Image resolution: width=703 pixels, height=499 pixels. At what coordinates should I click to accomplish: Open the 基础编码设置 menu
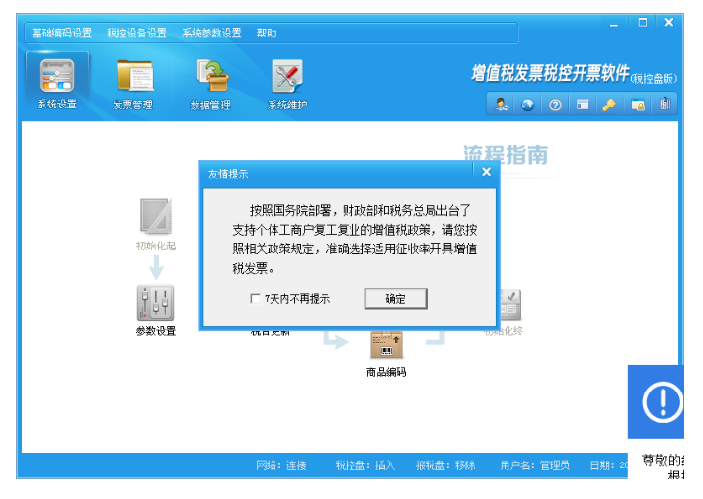(x=61, y=33)
